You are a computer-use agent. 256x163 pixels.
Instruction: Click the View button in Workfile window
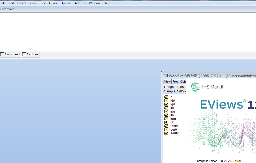point(167,82)
